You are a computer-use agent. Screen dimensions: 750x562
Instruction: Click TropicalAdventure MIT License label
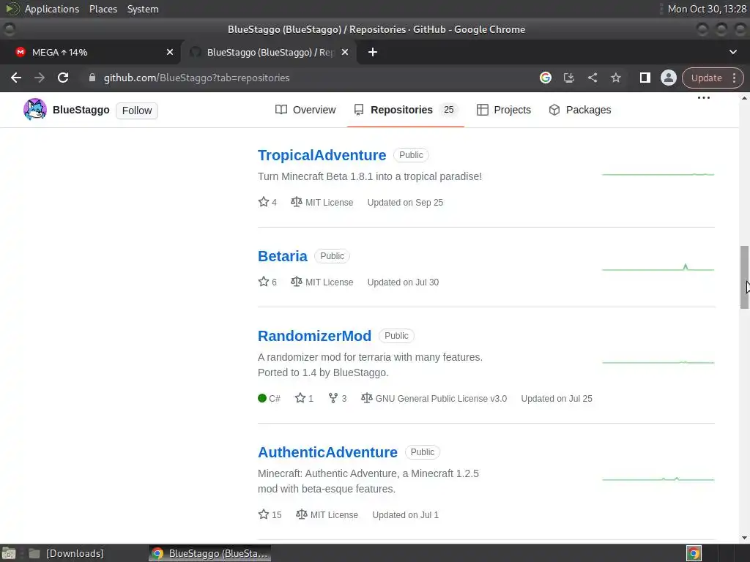click(322, 202)
